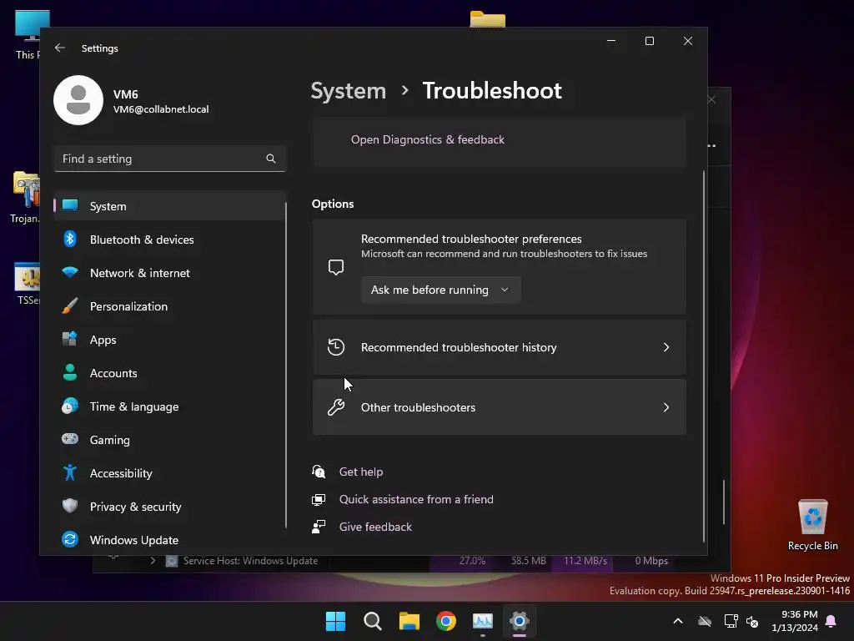Image resolution: width=854 pixels, height=641 pixels.
Task: Click the Settings content vertical scrollbar
Action: [704, 356]
